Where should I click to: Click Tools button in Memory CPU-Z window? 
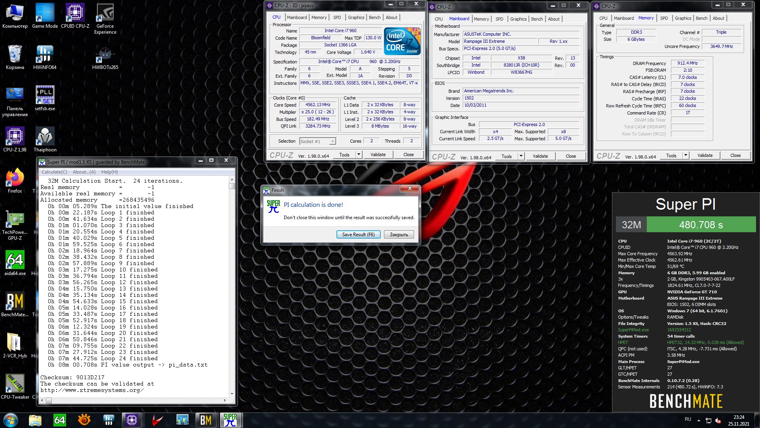click(671, 155)
